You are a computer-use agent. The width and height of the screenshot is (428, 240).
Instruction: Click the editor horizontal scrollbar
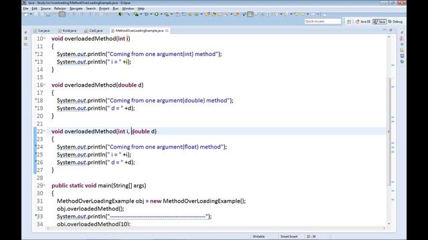point(215,228)
